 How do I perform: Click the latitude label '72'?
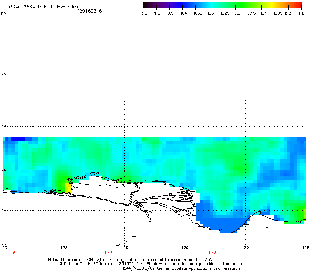(x=3, y=209)
